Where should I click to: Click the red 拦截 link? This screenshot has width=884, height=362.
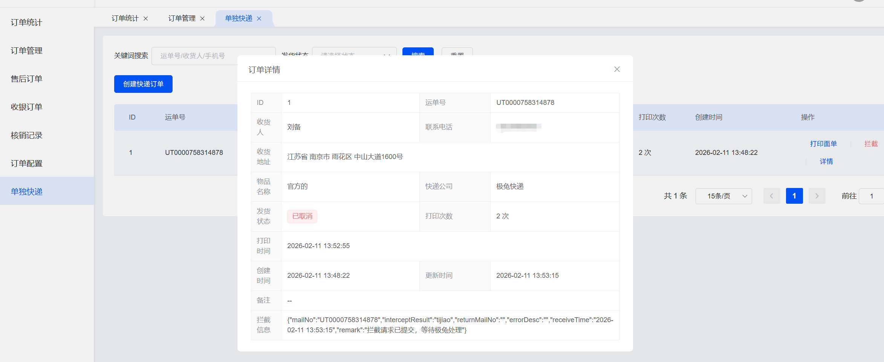[x=871, y=144]
